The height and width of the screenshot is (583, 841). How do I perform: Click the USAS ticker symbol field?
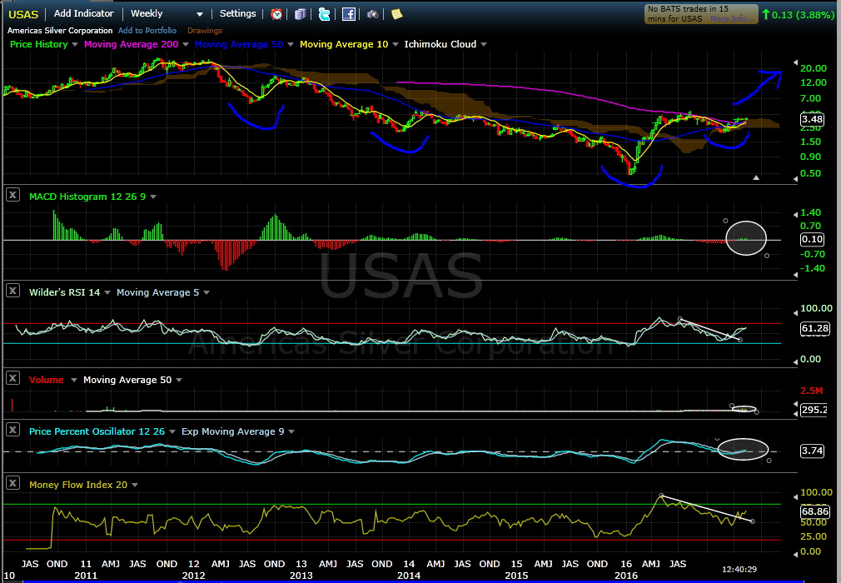pos(22,14)
